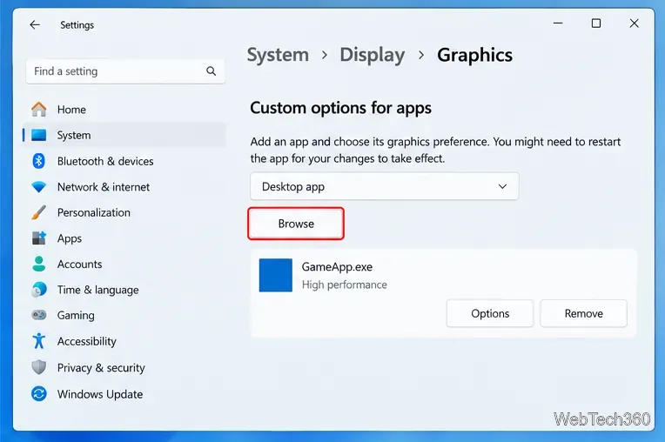Open Time & language settings
665x442 pixels.
pyautogui.click(x=124, y=290)
